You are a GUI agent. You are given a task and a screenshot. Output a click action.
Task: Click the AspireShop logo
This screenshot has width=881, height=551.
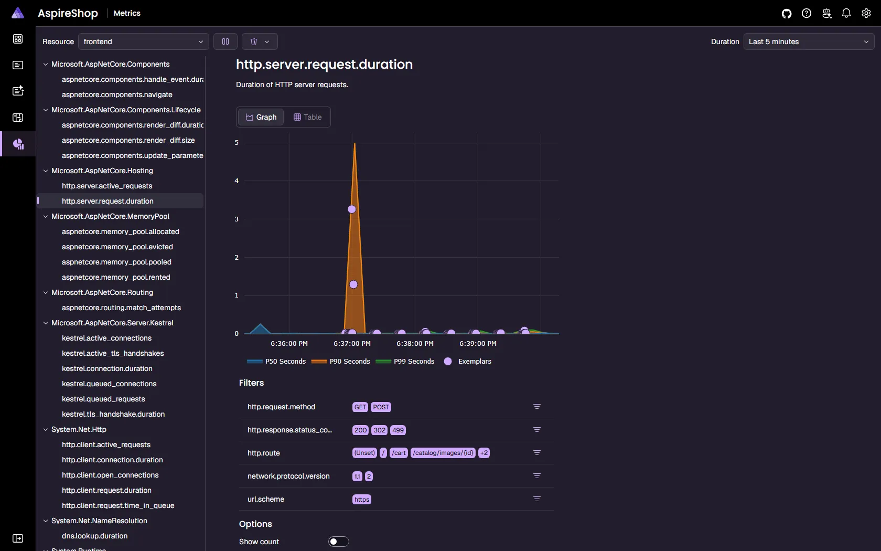click(x=18, y=13)
